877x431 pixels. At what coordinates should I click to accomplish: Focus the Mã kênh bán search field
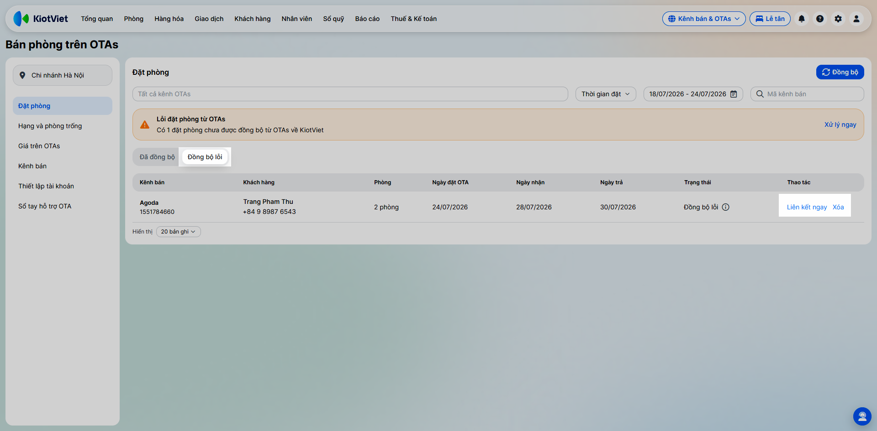point(807,94)
